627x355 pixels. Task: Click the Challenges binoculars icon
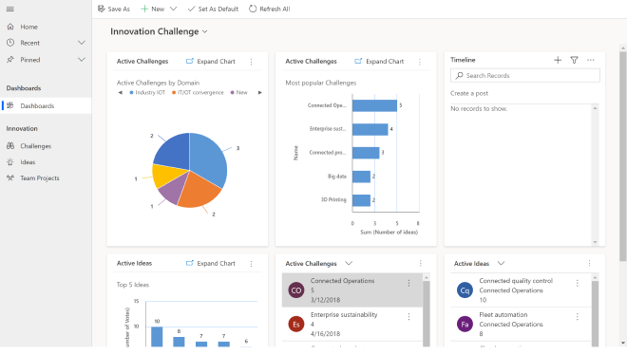point(10,146)
